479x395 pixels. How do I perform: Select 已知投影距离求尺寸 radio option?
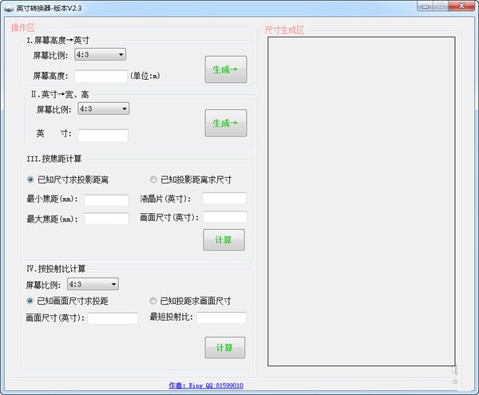(191, 180)
